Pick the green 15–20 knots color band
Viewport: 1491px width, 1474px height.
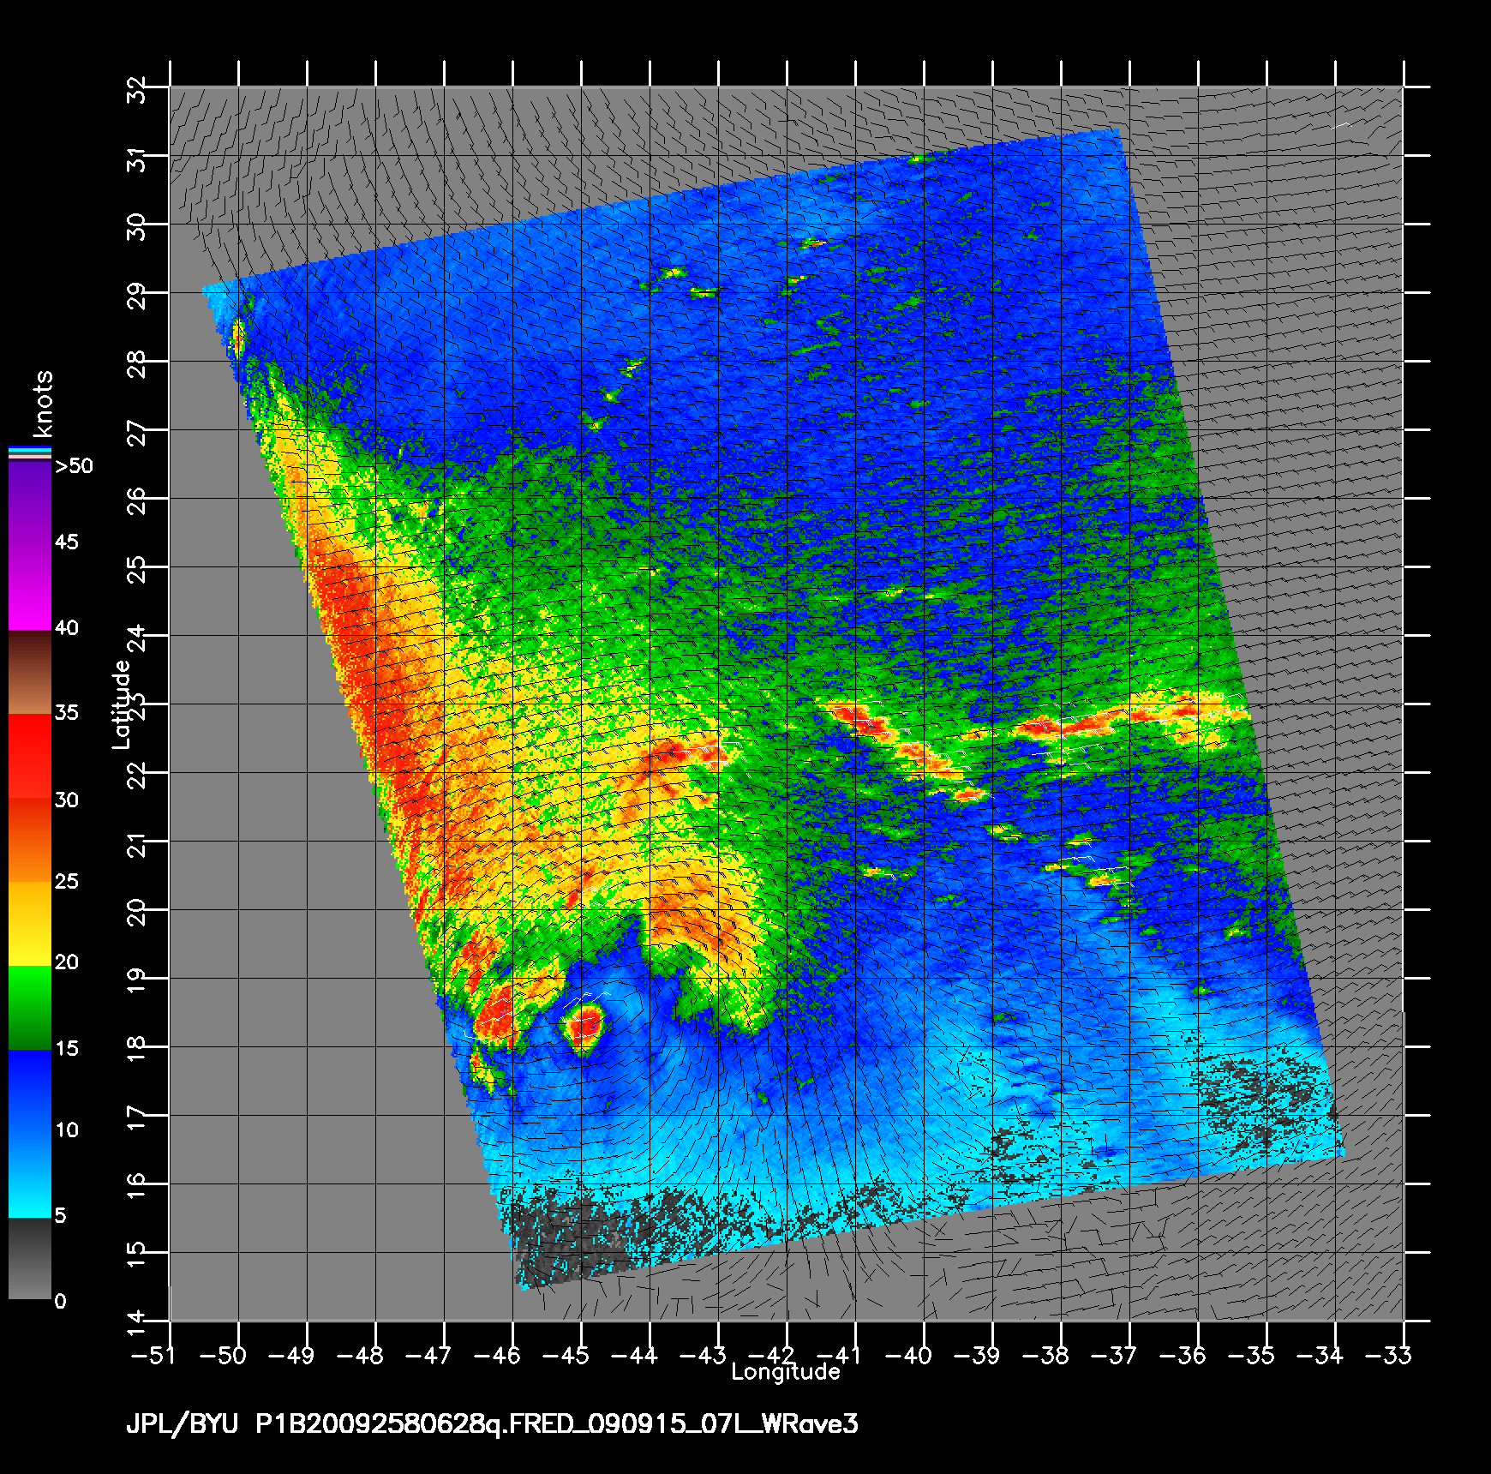click(x=30, y=1009)
